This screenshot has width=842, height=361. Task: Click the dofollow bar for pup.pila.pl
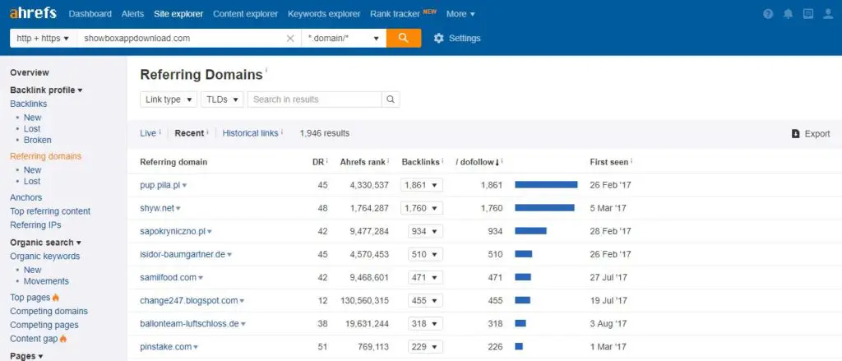(546, 185)
